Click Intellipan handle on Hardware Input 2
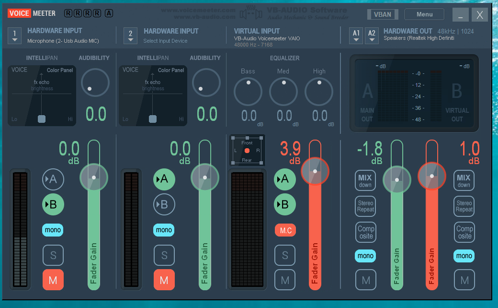498x308 pixels. point(153,119)
